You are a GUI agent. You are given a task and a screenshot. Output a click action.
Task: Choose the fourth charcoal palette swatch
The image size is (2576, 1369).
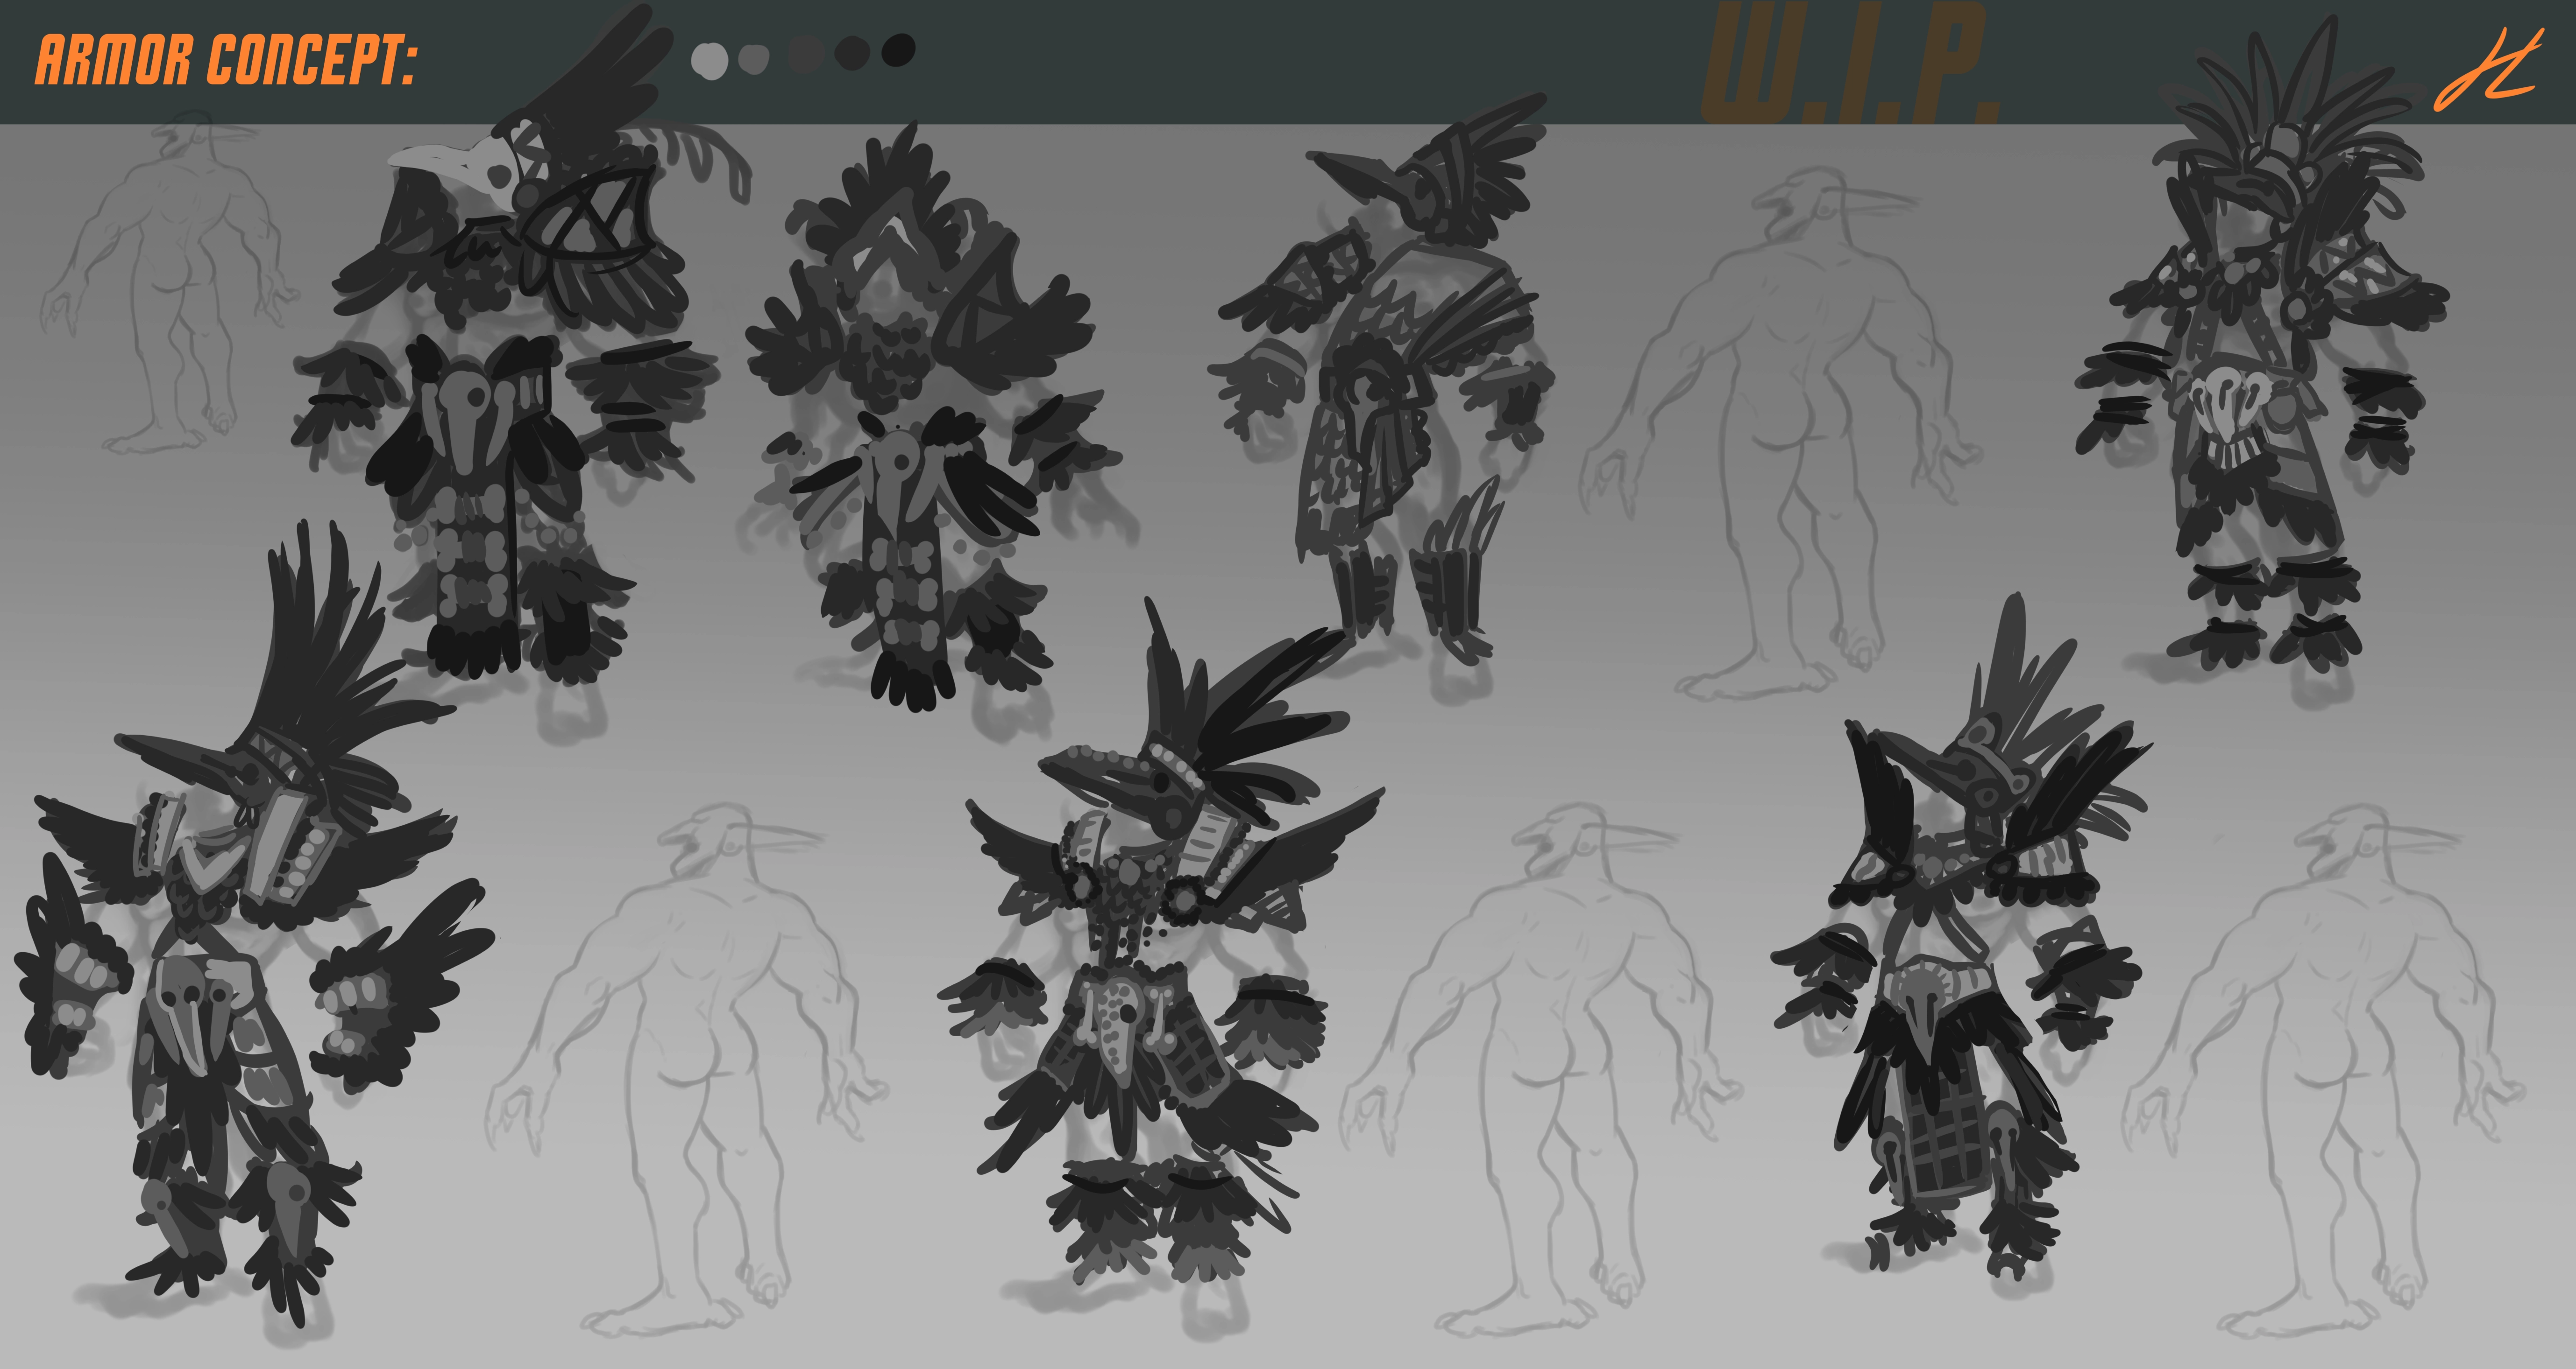[852, 52]
